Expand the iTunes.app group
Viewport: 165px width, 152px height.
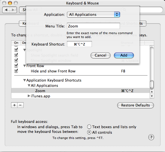point(29,96)
